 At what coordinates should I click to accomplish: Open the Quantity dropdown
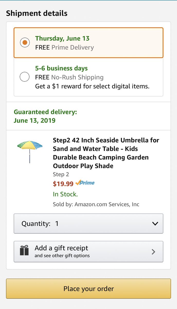[x=88, y=224]
